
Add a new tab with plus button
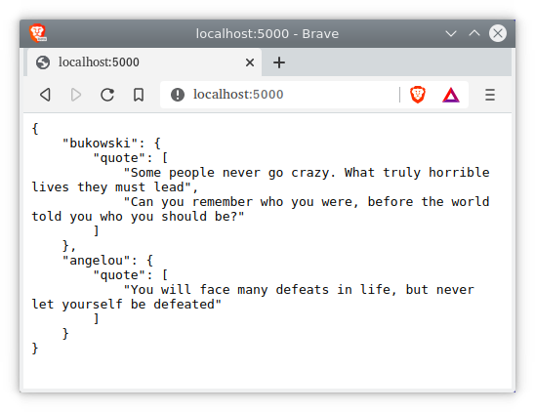(279, 62)
